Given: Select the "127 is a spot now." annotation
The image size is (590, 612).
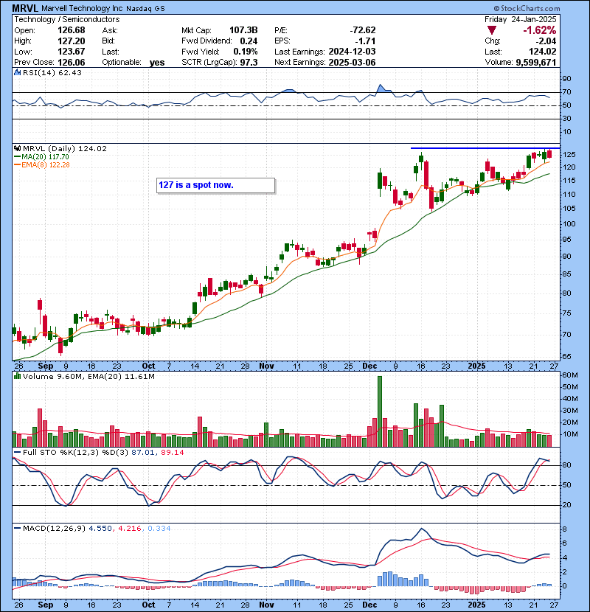Looking at the screenshot, I should (215, 185).
